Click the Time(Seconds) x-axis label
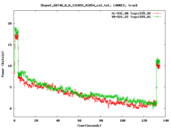 pos(89,126)
